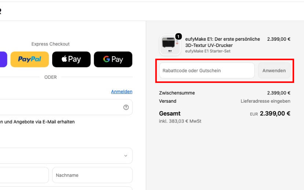Image resolution: width=304 pixels, height=190 pixels.
Task: Click the eufyMake E1 product thumbnail
Action: [x=170, y=45]
